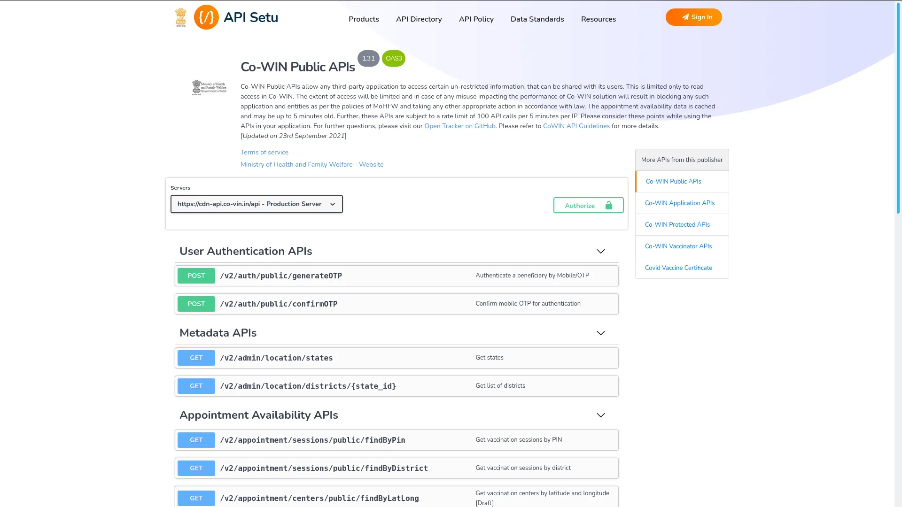Expand the GET findByDistrict sessions endpoint
The height and width of the screenshot is (507, 902).
click(397, 469)
